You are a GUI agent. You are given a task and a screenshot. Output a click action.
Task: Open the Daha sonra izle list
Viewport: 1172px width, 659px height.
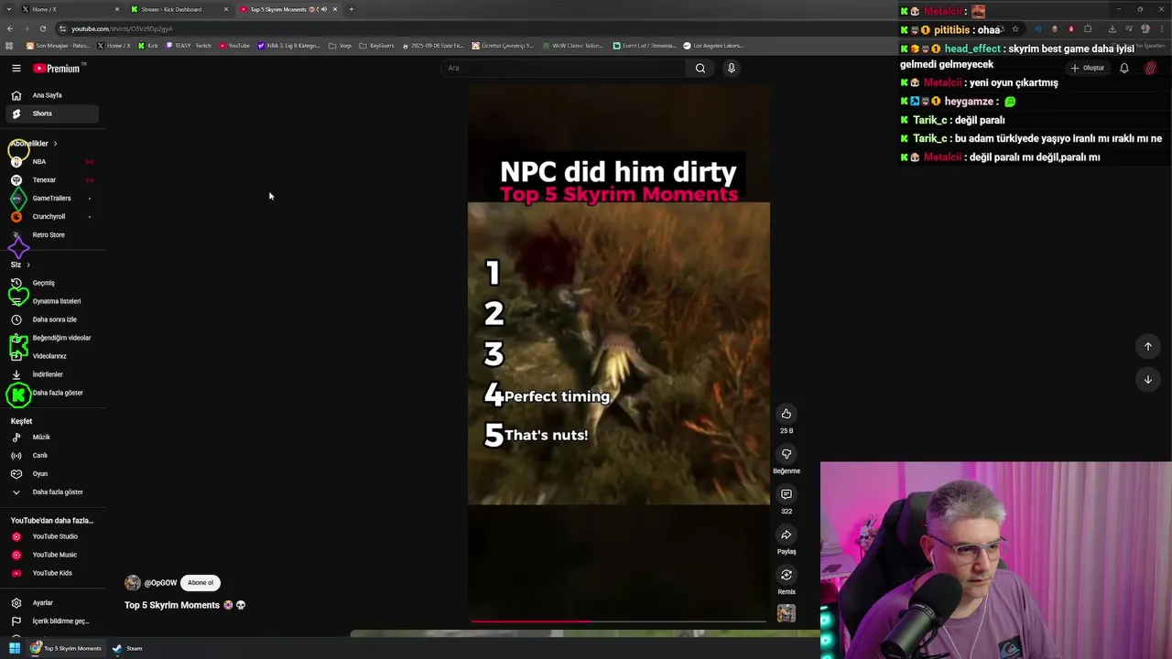point(51,319)
